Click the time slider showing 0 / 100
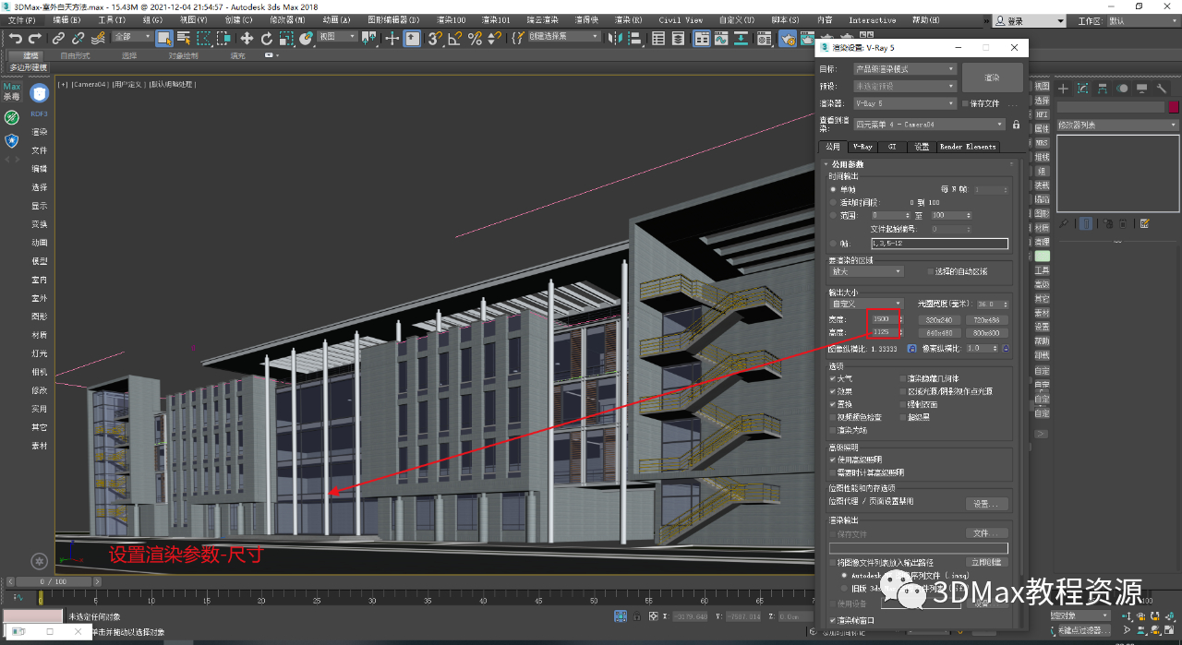 point(52,582)
